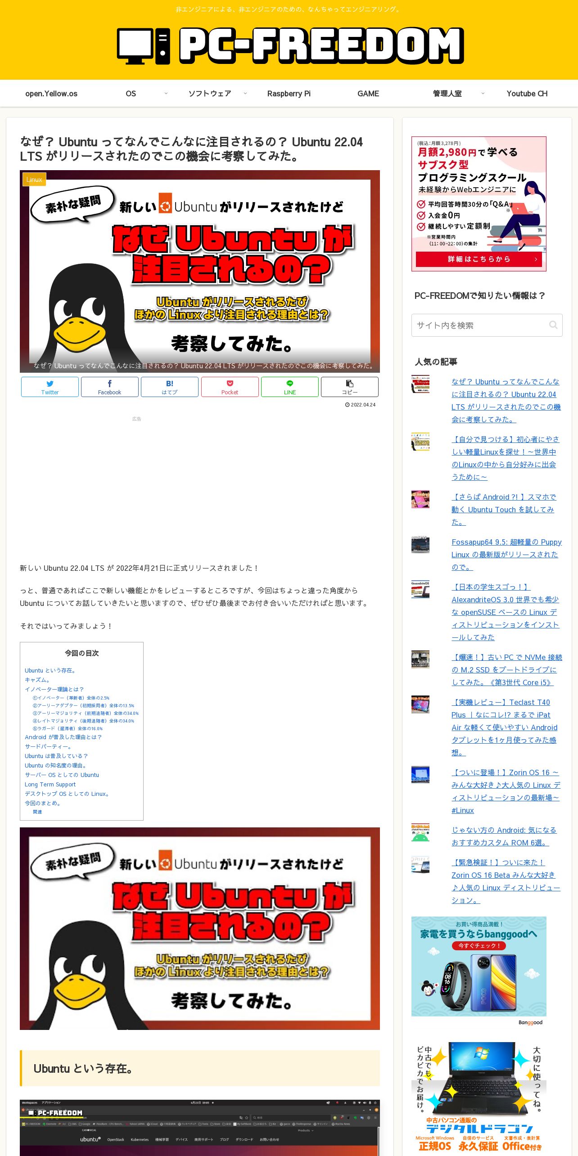578x1156 pixels.
Task: Expand the ソフトウェア menu dropdown arrow
Action: 245,94
